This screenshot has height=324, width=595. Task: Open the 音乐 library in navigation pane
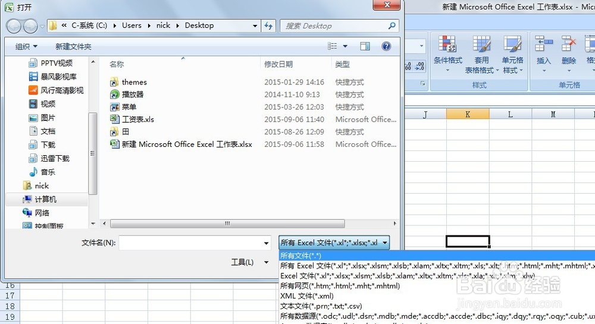tap(42, 172)
